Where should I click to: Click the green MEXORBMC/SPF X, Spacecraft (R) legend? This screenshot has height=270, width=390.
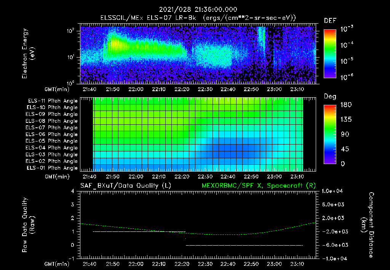pos(259,186)
